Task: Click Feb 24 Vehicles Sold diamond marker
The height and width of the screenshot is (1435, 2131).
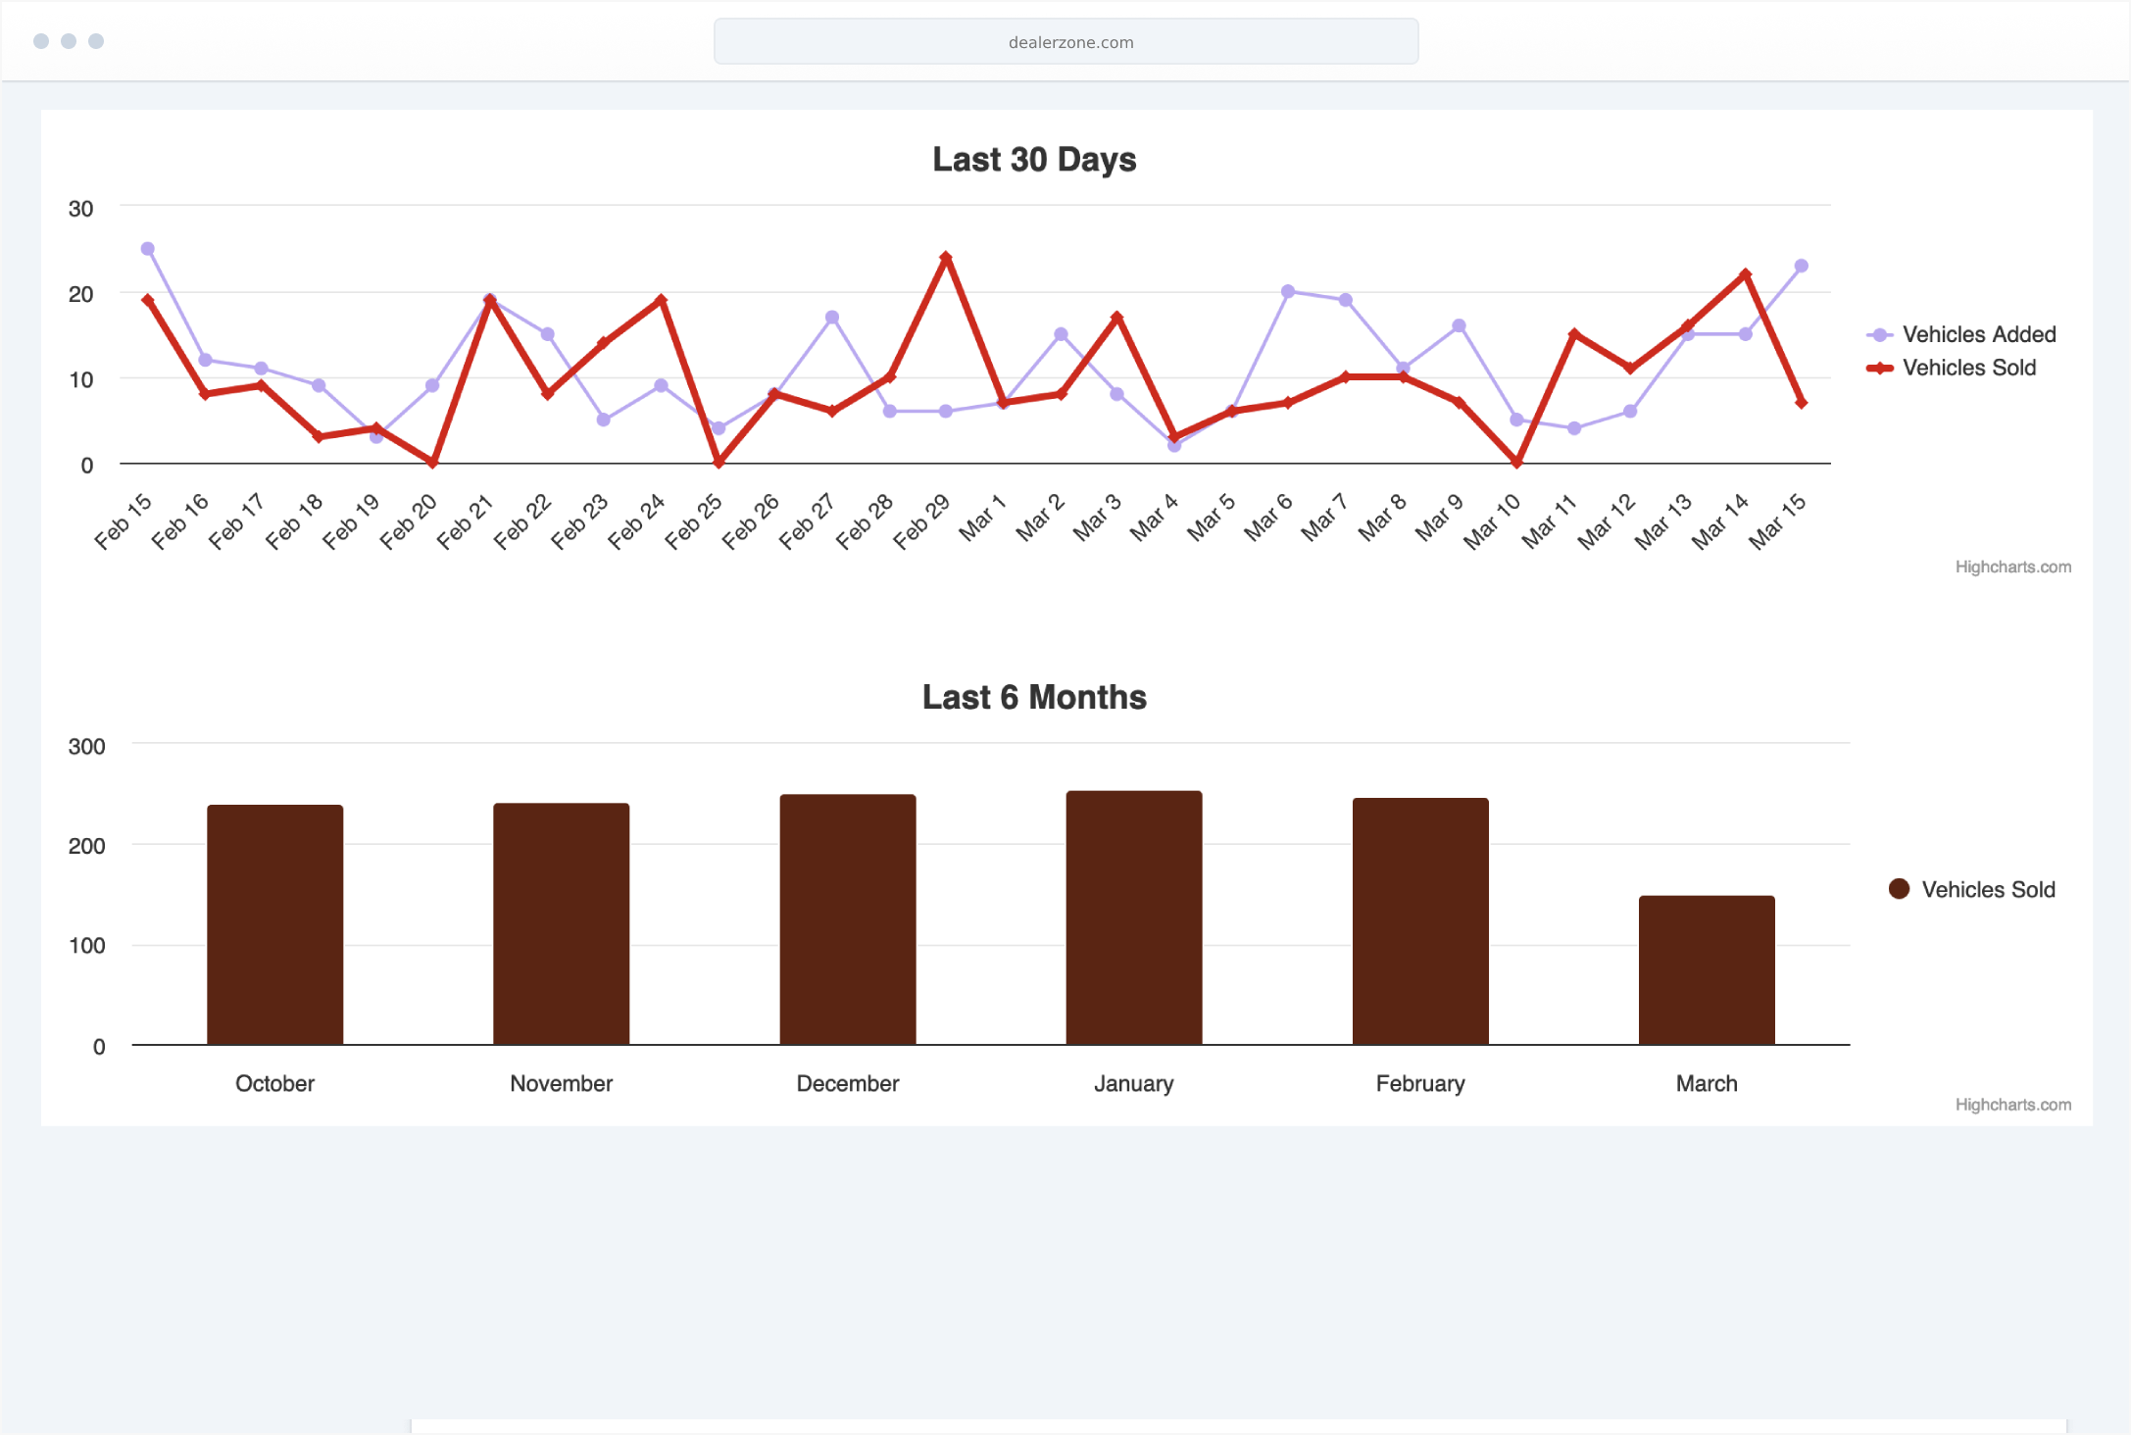Action: (661, 300)
